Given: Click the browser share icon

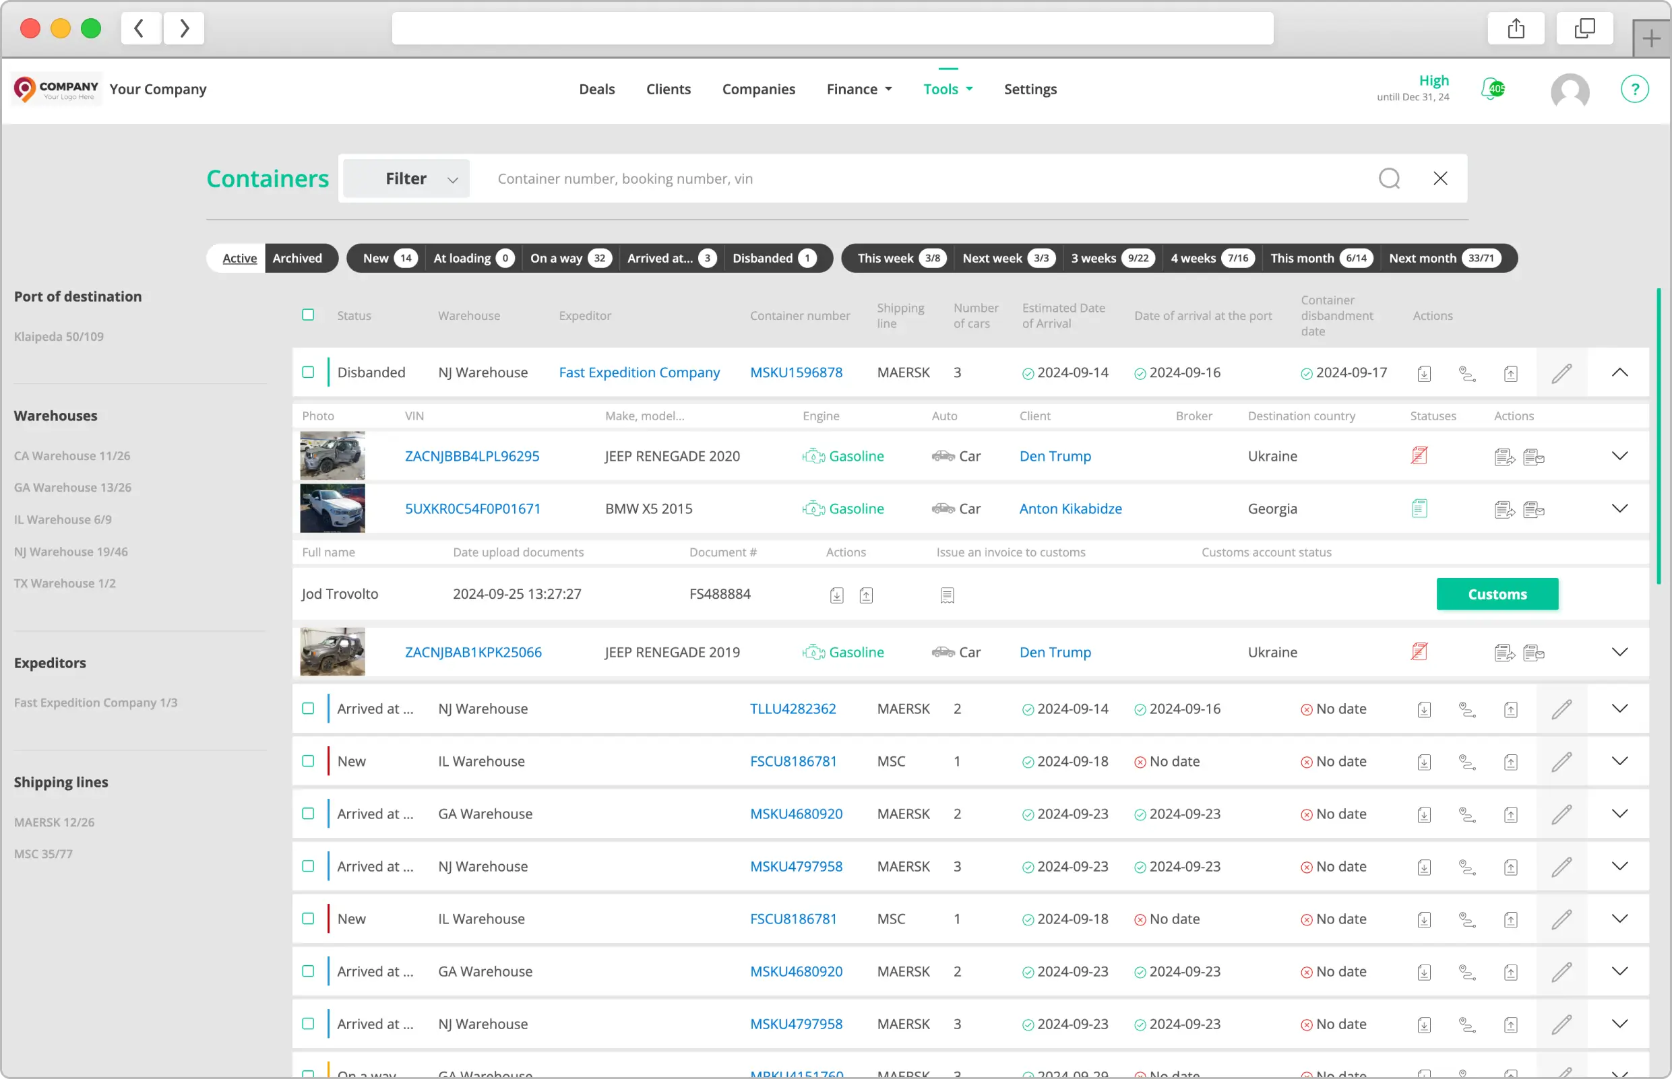Looking at the screenshot, I should tap(1516, 28).
